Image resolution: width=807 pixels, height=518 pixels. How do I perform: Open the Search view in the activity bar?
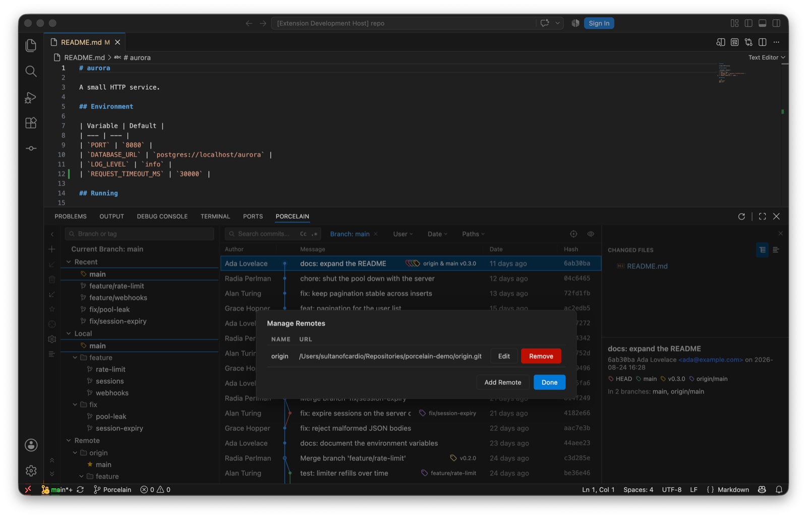pos(31,71)
